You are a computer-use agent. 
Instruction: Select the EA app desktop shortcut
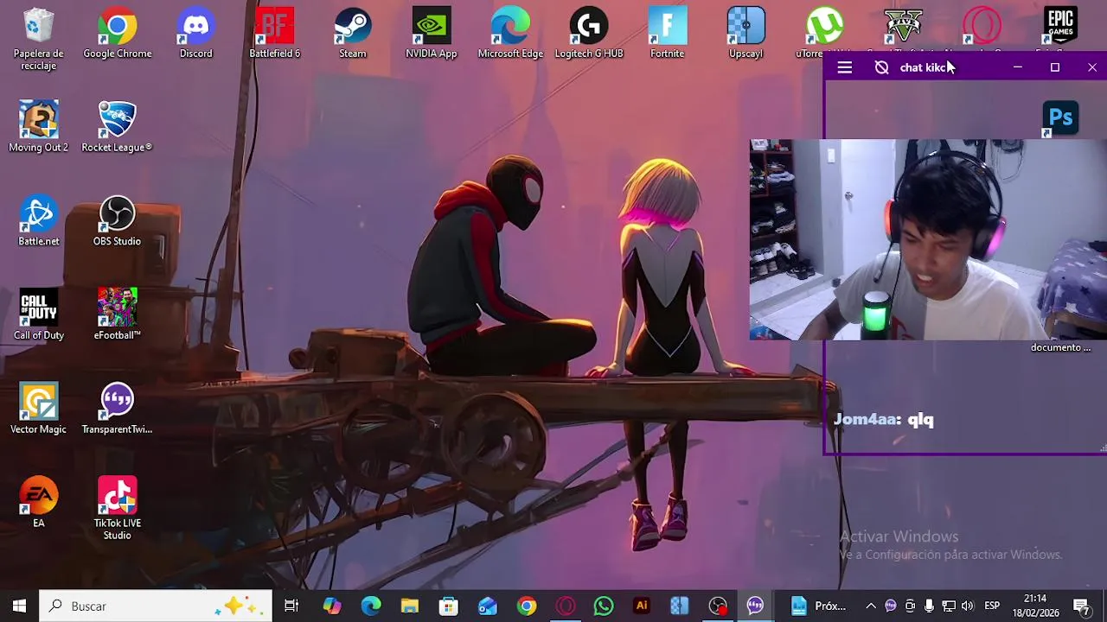[38, 503]
